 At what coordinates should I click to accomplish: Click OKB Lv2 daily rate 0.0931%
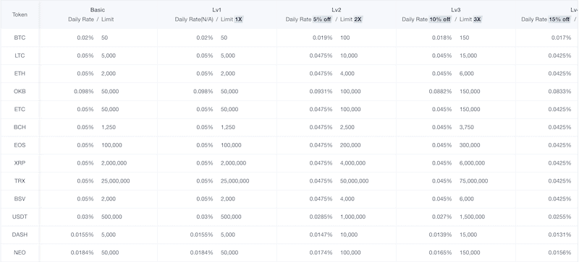point(321,92)
